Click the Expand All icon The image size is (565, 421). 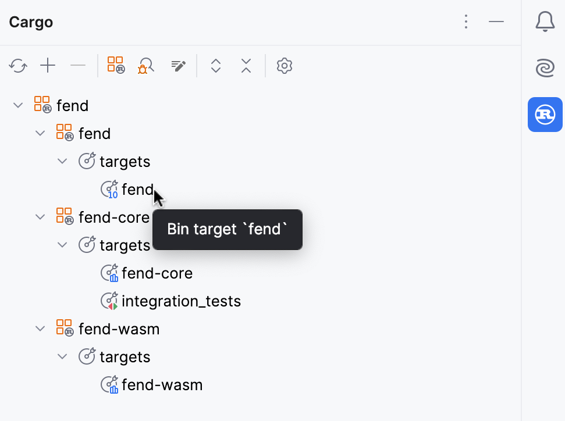[x=216, y=66]
